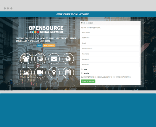The height and width of the screenshot is (127, 156).
Task: Click the friends group circle icon
Action: point(26,59)
